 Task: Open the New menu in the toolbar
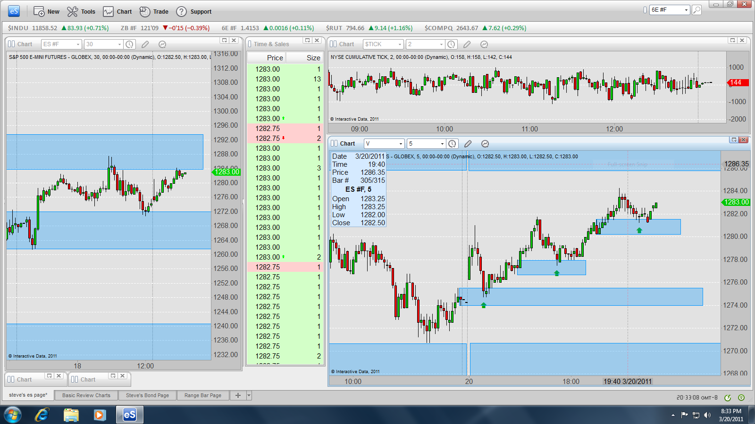(x=46, y=11)
